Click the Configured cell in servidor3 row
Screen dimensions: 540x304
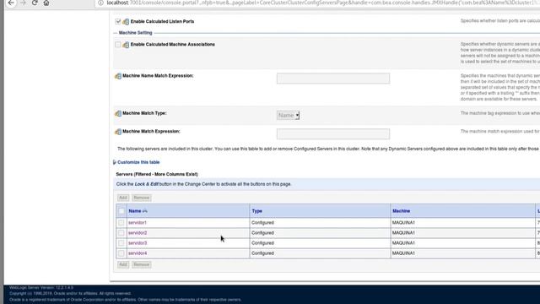coord(262,243)
